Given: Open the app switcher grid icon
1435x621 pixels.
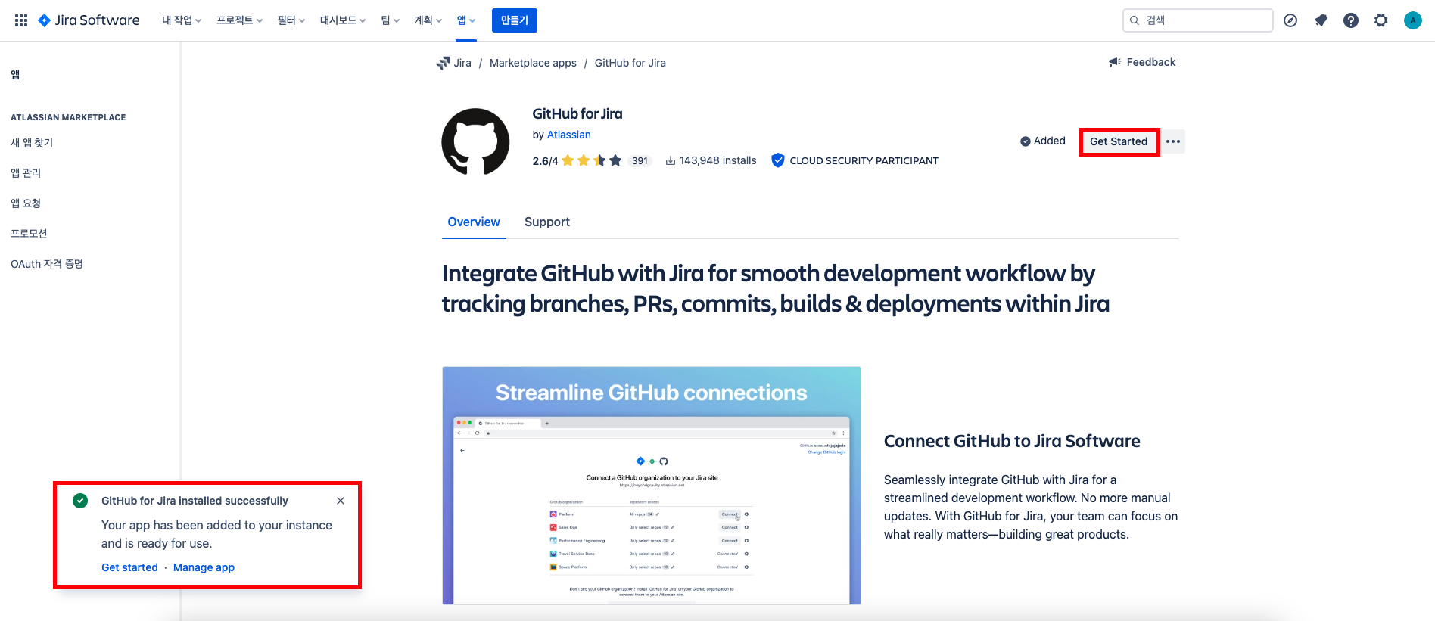Looking at the screenshot, I should 21,20.
